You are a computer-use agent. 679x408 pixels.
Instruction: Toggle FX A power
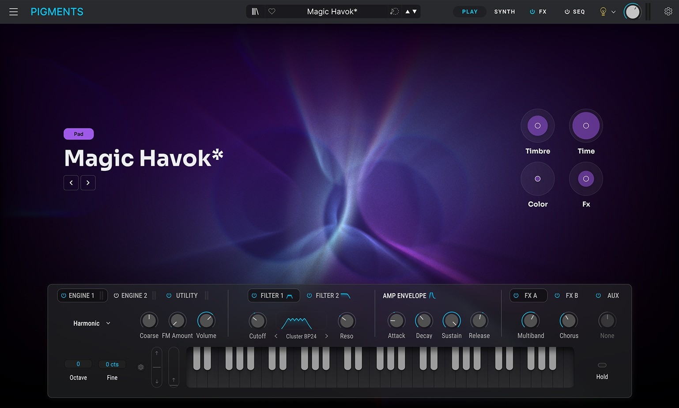(516, 295)
